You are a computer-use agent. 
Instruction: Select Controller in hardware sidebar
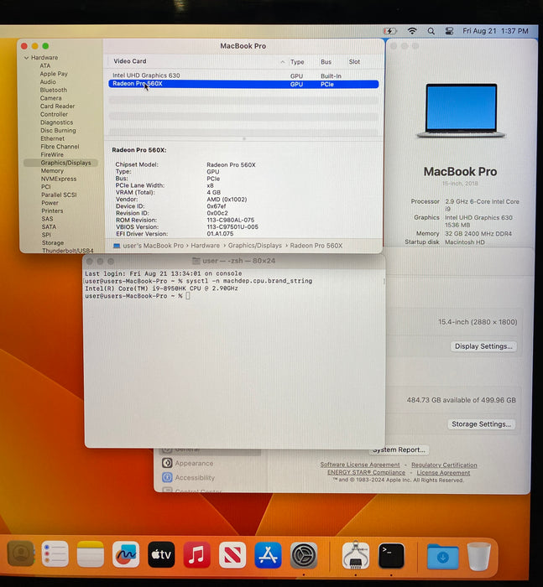pos(54,114)
